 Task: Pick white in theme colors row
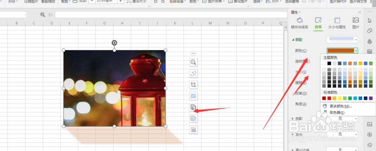324,63
